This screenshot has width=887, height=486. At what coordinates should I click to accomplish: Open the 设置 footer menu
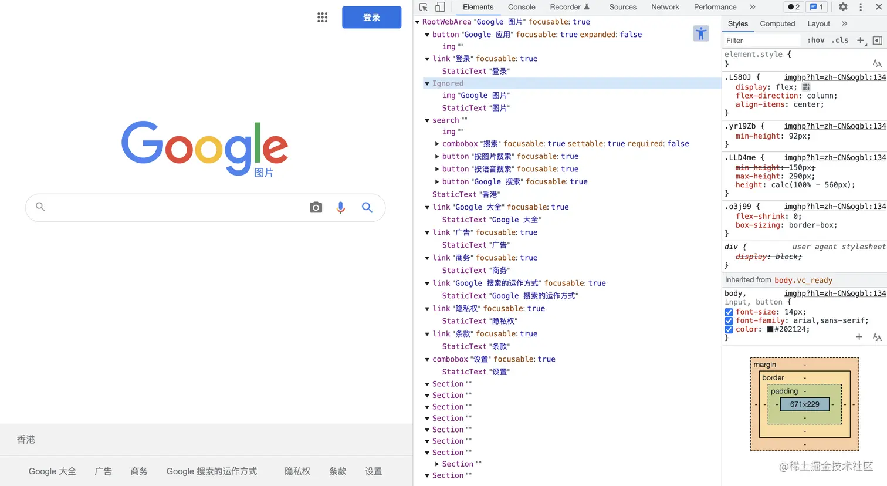point(373,471)
